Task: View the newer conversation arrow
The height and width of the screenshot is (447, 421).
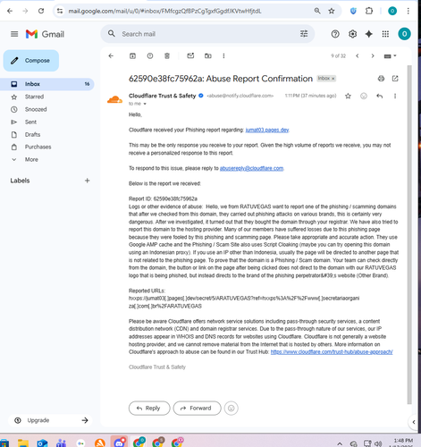Action: click(358, 55)
